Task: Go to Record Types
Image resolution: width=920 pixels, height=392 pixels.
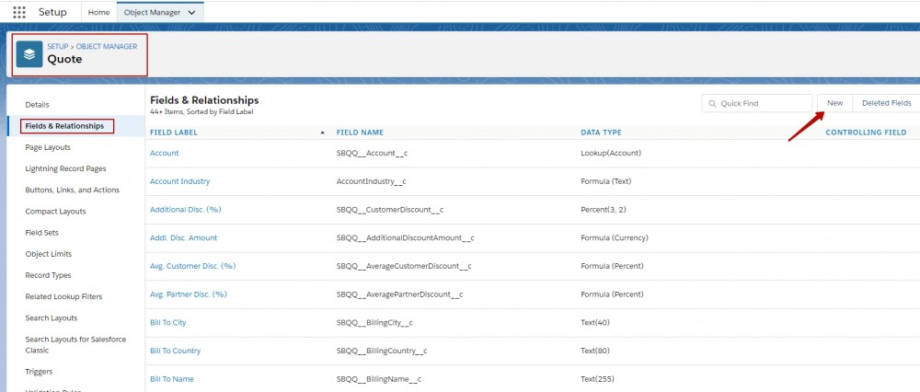Action: (x=48, y=275)
